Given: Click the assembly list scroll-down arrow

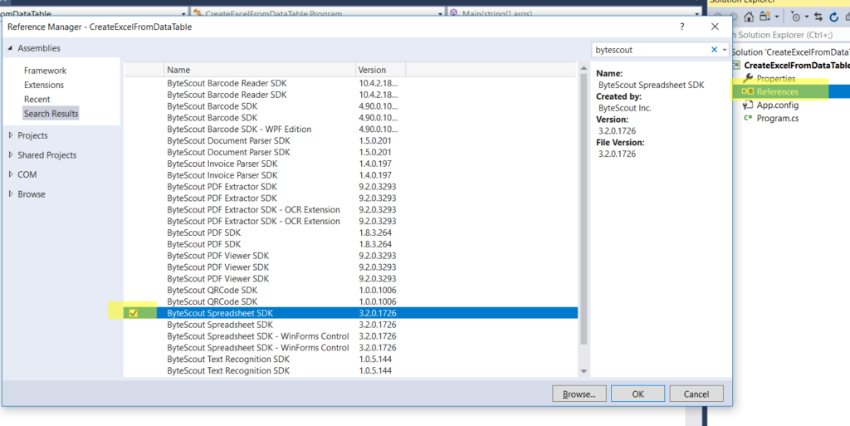Looking at the screenshot, I should (584, 371).
